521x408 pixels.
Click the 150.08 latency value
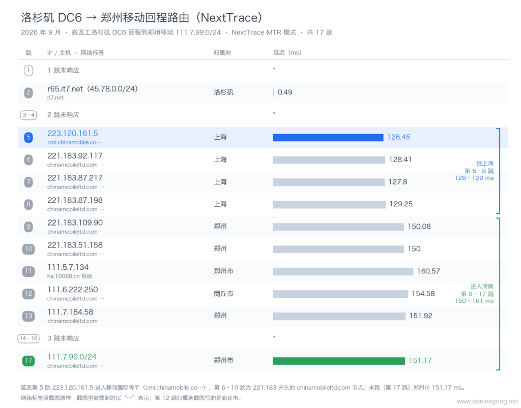(419, 227)
